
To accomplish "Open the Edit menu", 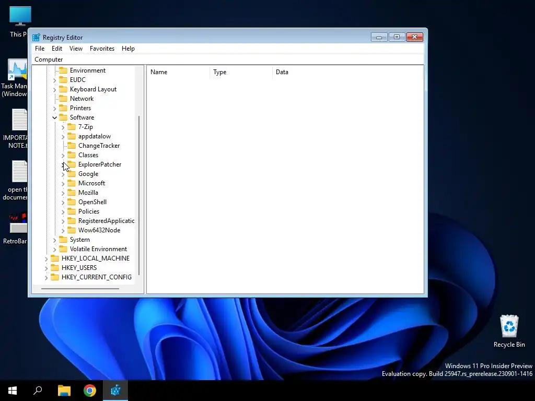I will tap(56, 49).
